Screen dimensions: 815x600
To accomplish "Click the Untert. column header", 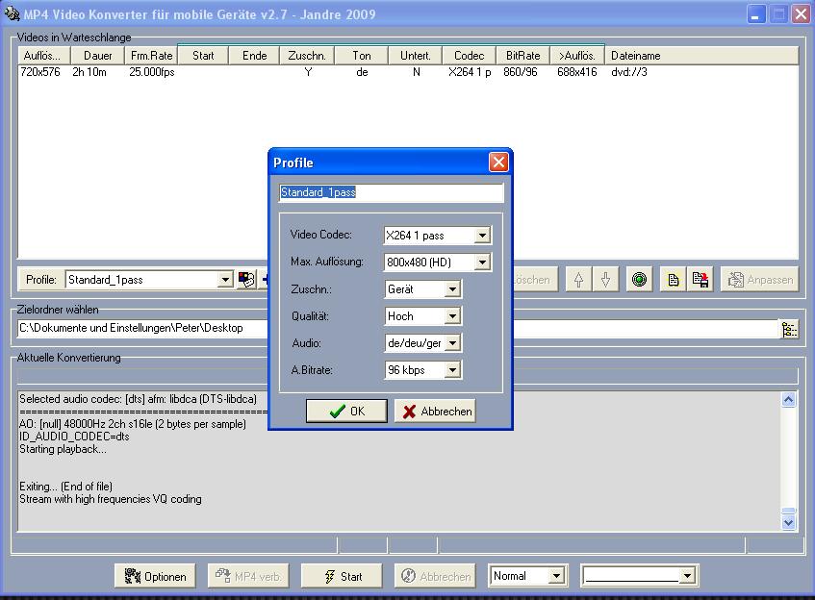I will [416, 56].
